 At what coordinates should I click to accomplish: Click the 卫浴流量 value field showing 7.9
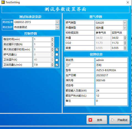(x=42, y=65)
